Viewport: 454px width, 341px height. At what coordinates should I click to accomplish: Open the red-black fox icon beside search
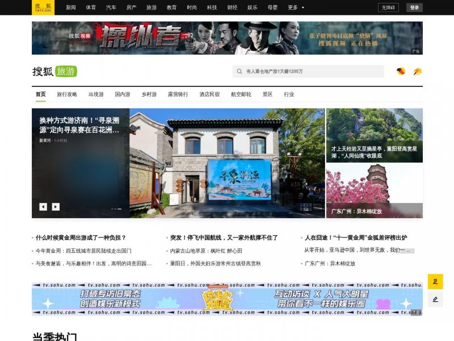coord(401,72)
